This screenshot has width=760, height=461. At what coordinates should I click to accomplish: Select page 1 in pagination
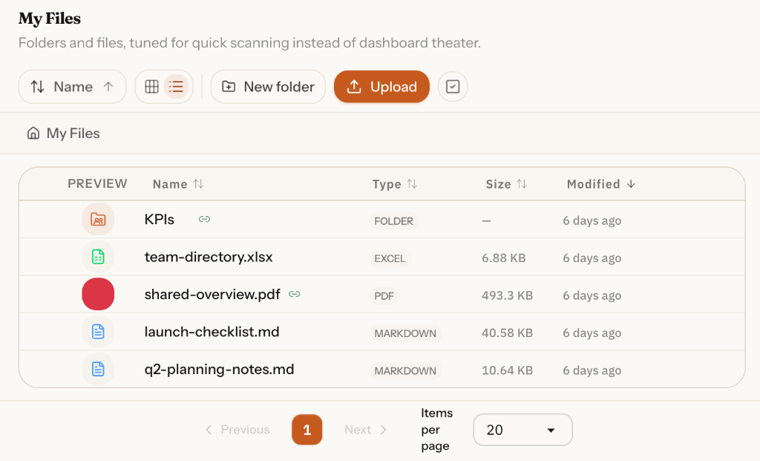[307, 430]
